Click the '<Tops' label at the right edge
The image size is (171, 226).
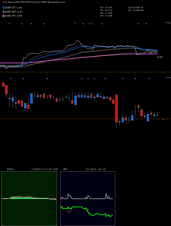click(x=168, y=23)
